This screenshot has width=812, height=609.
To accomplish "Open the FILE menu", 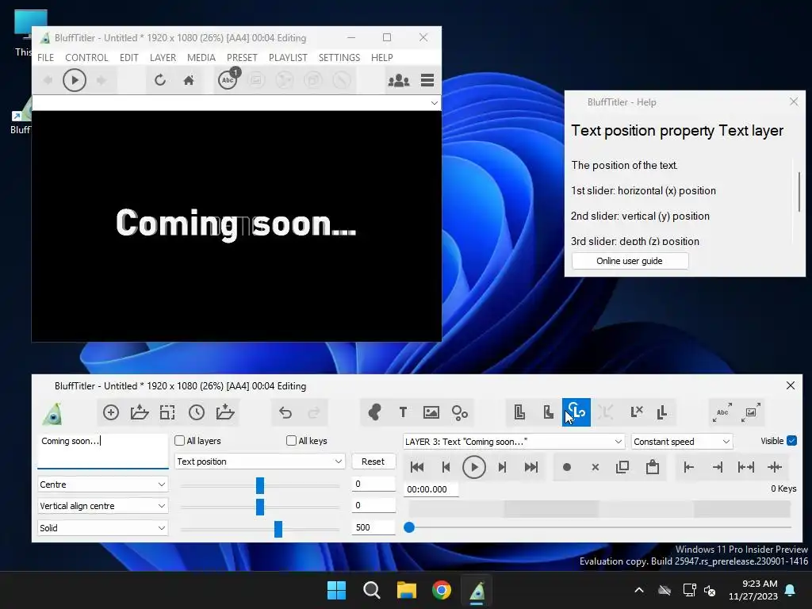I will click(45, 57).
